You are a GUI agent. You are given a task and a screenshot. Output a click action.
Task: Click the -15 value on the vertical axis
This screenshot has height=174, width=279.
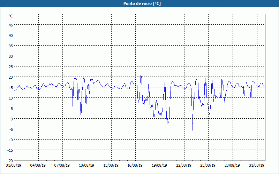(x=10, y=150)
